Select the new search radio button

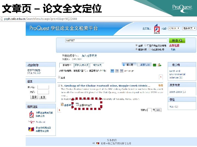click(x=137, y=49)
